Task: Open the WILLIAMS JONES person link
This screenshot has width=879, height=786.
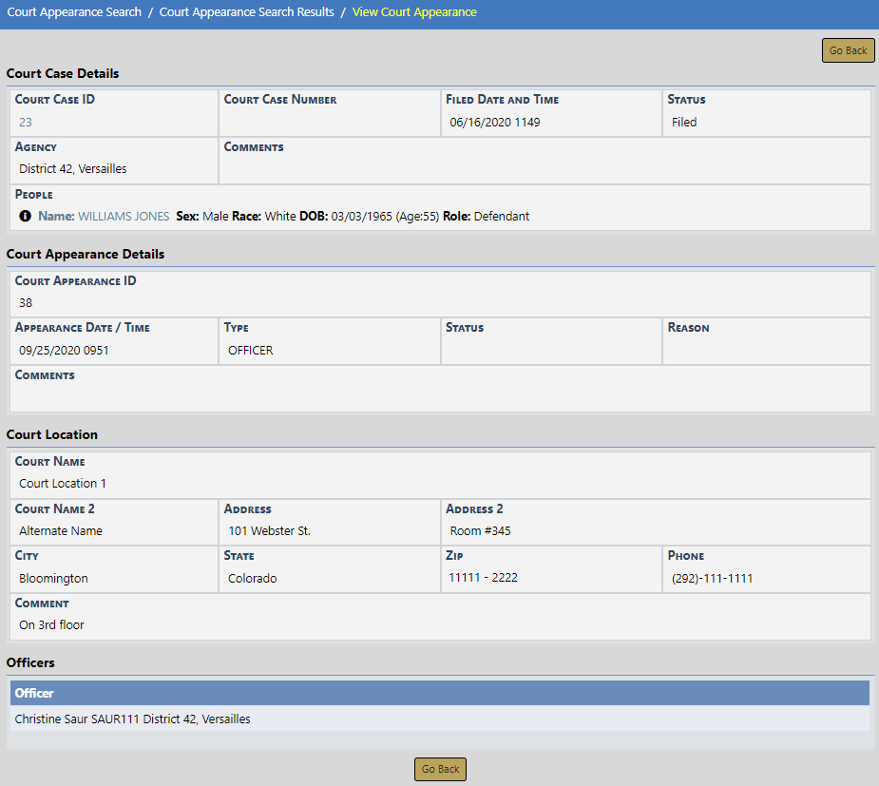Action: (x=124, y=217)
